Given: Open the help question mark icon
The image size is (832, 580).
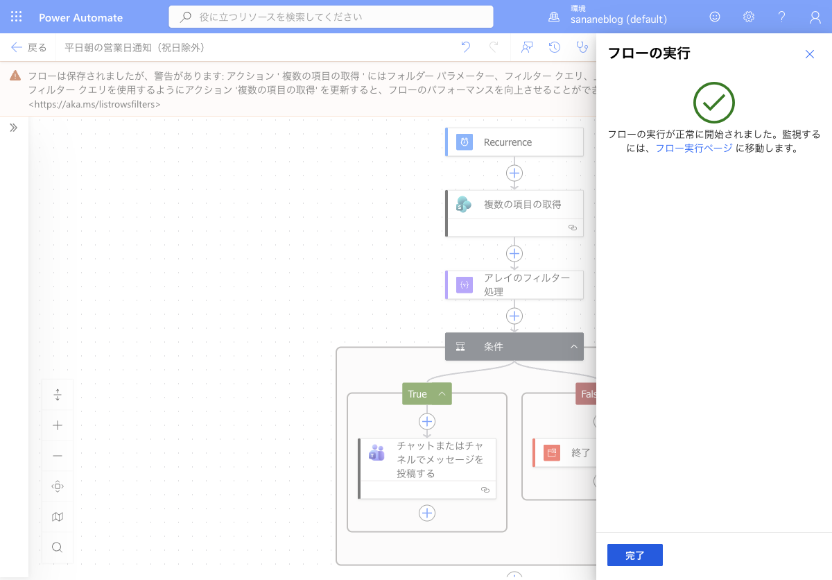Looking at the screenshot, I should click(x=781, y=17).
